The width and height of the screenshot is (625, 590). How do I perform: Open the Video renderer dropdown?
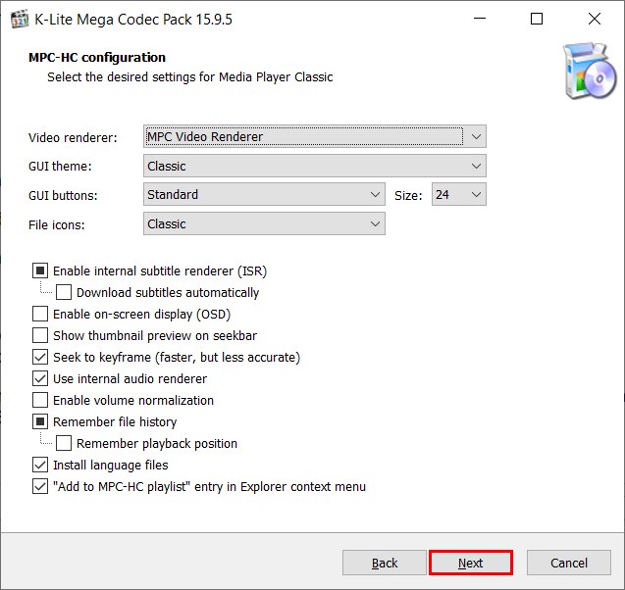coord(315,136)
